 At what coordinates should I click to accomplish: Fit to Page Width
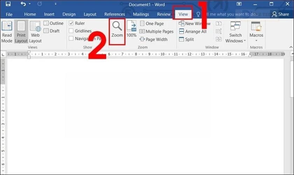point(154,39)
